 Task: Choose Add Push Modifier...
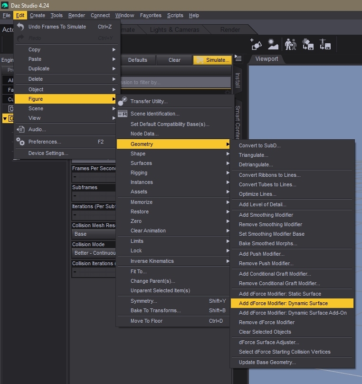pyautogui.click(x=292, y=254)
